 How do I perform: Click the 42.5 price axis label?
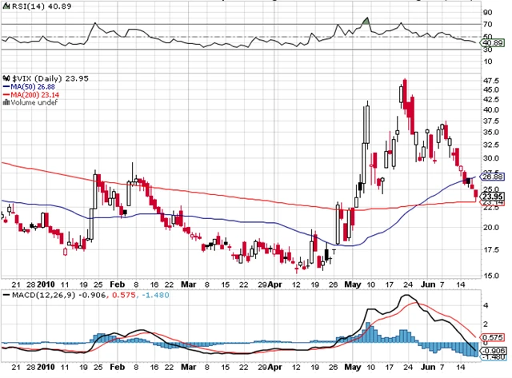click(490, 99)
